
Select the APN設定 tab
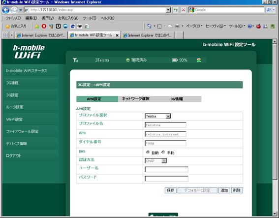pos(97,99)
